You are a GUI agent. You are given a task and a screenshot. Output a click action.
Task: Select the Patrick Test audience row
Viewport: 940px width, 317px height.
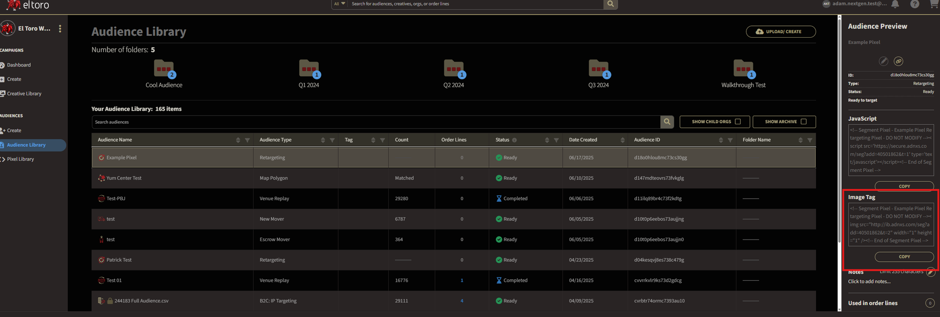(x=453, y=260)
